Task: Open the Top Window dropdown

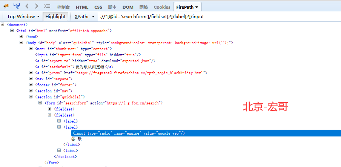Action: pyautogui.click(x=23, y=17)
